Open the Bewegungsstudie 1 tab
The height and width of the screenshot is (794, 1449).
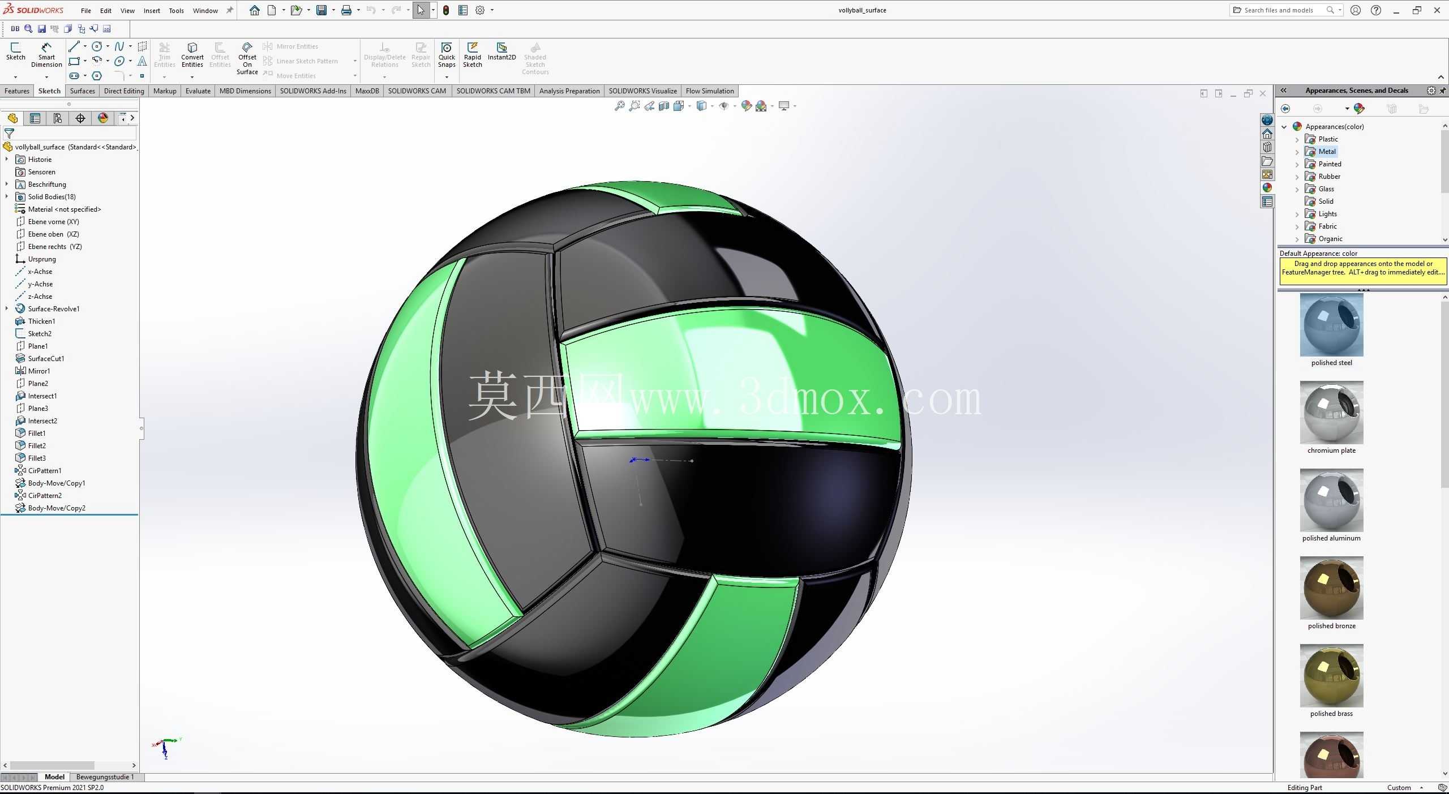click(105, 777)
